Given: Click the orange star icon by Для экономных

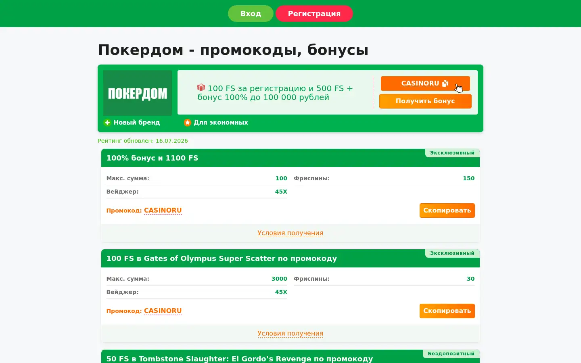Looking at the screenshot, I should tap(187, 123).
